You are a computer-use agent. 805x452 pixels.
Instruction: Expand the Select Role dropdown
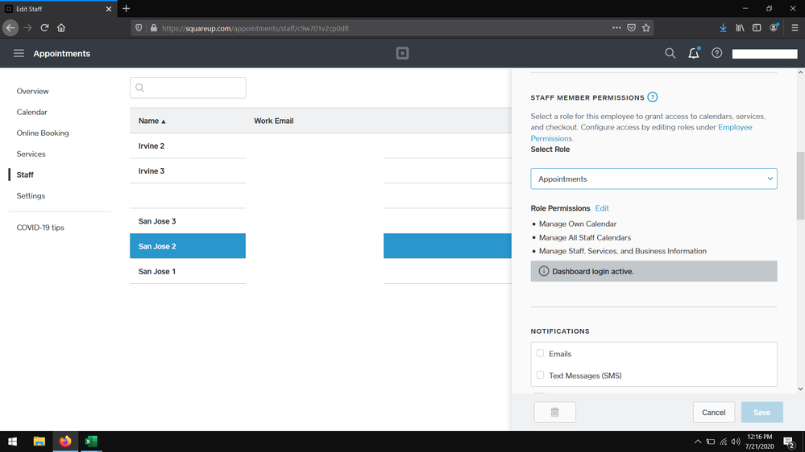(x=654, y=179)
